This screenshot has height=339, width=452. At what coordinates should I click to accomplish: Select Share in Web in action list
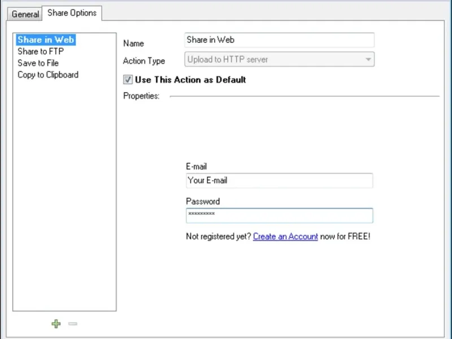click(x=45, y=40)
